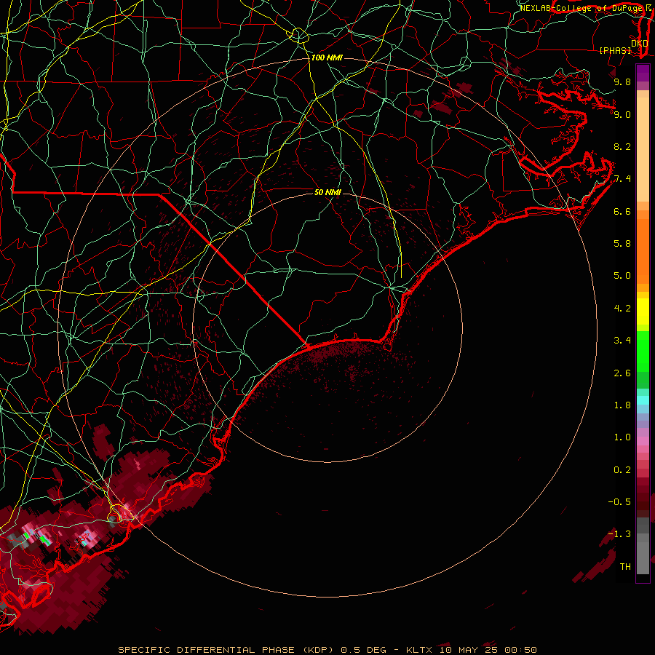Click the 9.8 scale value
This screenshot has height=655, width=655.
[x=622, y=82]
